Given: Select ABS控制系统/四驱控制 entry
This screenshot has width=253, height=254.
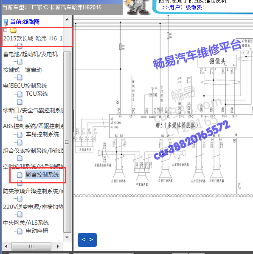Looking at the screenshot, I should [x=33, y=126].
